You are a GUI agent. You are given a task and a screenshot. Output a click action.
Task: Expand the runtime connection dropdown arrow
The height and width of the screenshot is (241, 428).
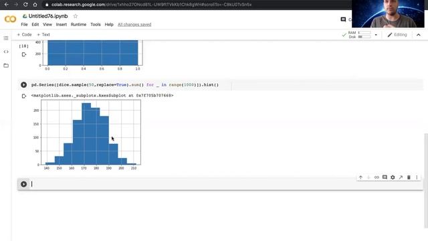coord(376,35)
